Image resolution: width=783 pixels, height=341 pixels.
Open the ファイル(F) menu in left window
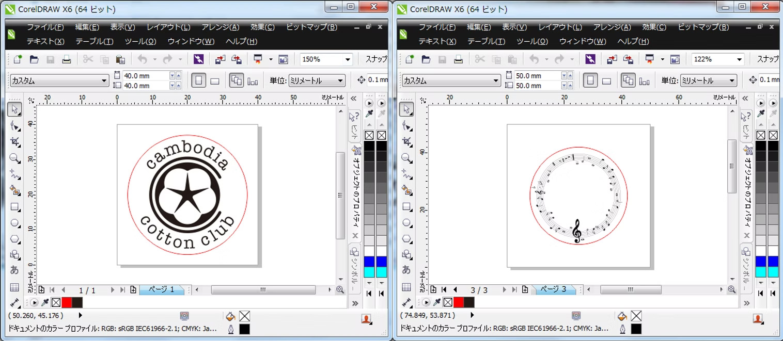pos(45,27)
